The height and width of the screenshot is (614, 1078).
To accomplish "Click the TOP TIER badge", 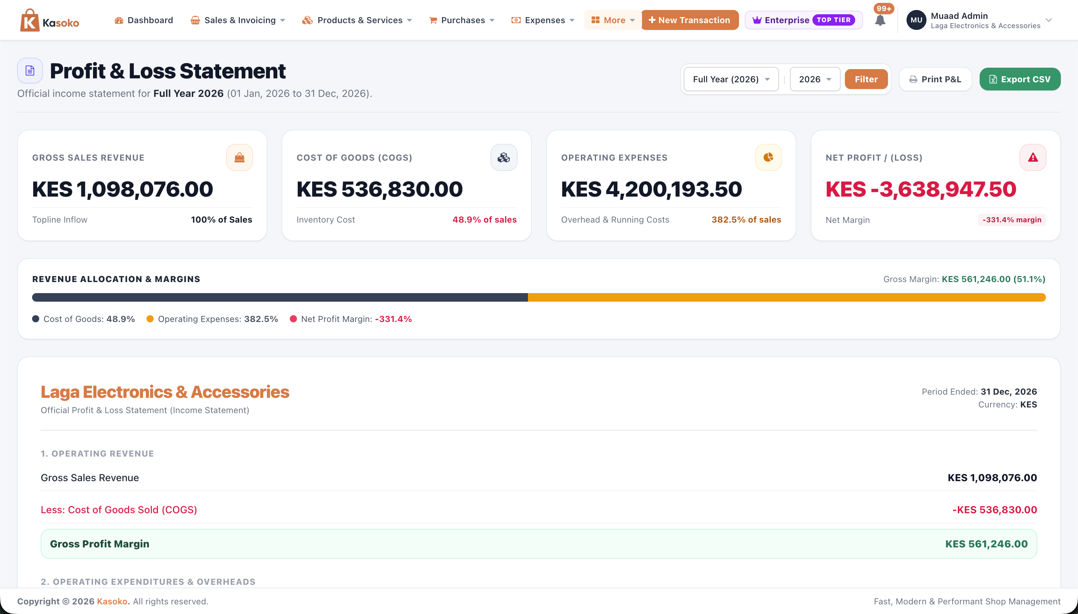I will (x=833, y=20).
